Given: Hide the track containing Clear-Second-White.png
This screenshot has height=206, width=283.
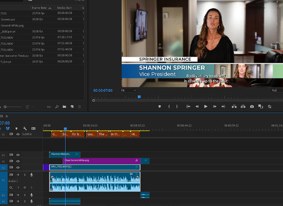Looking at the screenshot, I should tap(18, 161).
